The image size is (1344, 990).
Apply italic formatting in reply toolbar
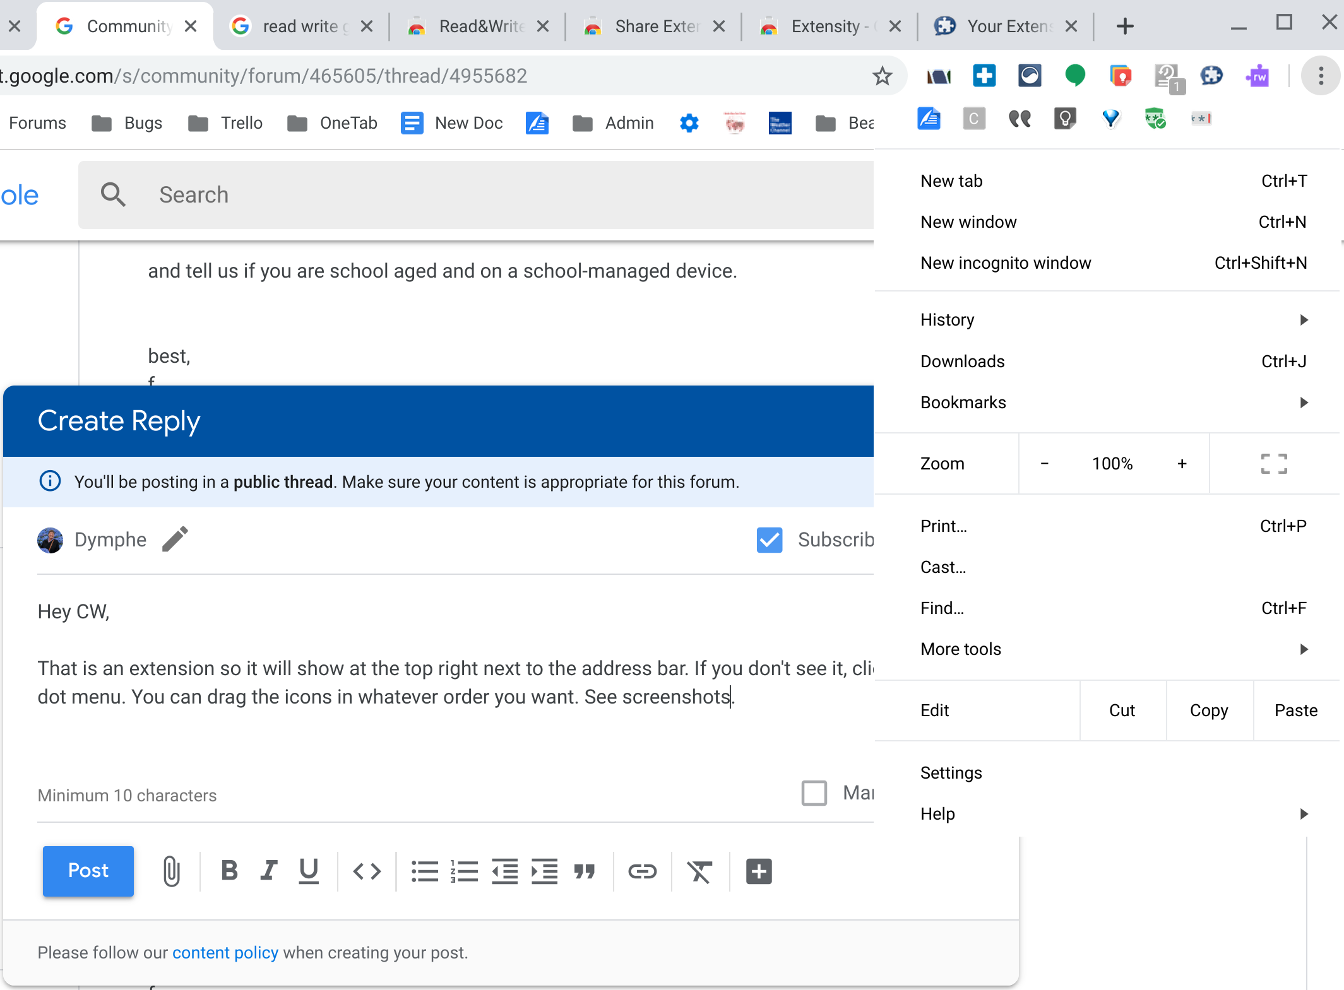[x=269, y=871]
